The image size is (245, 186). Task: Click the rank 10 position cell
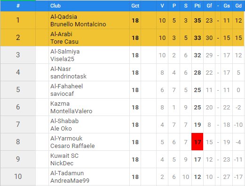18,177
